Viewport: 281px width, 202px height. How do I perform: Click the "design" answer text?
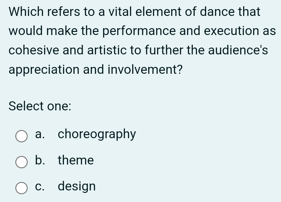click(77, 186)
